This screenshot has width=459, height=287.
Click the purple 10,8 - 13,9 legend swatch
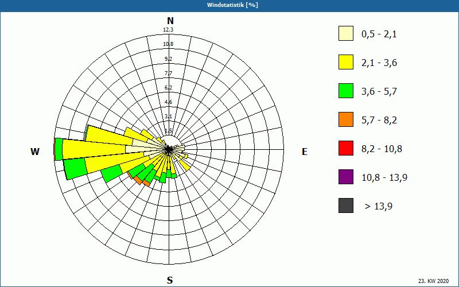pyautogui.click(x=346, y=177)
